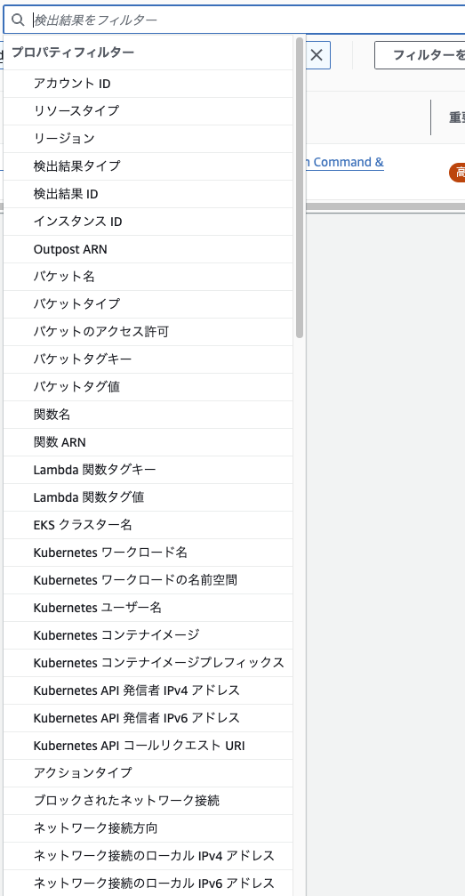Image resolution: width=465 pixels, height=896 pixels.
Task: Select Lambda 関数タグキー property
Action: tap(148, 470)
